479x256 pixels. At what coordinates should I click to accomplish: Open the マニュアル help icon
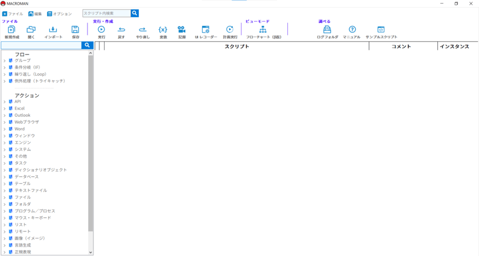coord(352,29)
